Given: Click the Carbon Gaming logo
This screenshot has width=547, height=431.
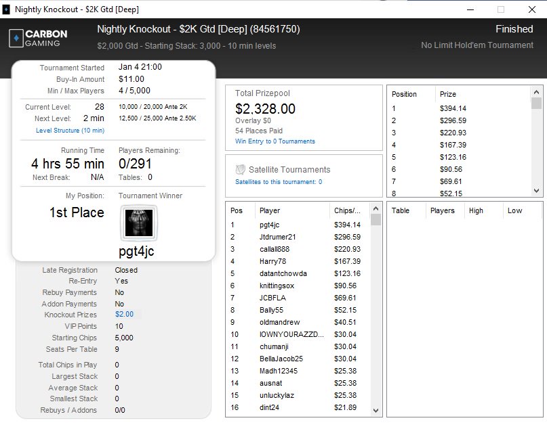Looking at the screenshot, I should pyautogui.click(x=38, y=39).
